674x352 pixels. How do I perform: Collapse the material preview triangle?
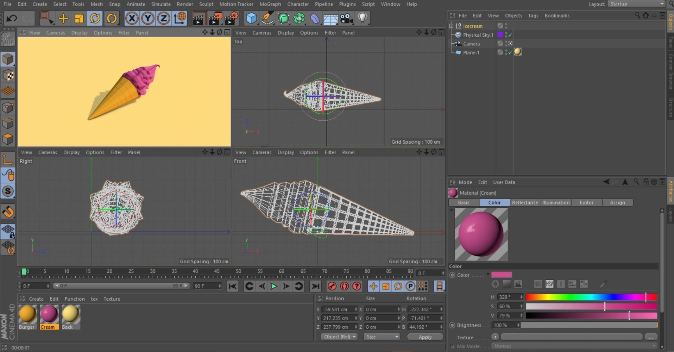451,210
